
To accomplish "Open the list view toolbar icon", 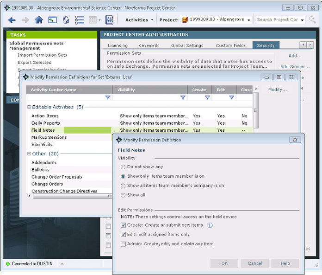I will point(80,20).
